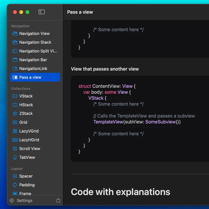Select the highlighted Pass a view item
Viewport: 209px width, 209px height.
[x=35, y=77]
